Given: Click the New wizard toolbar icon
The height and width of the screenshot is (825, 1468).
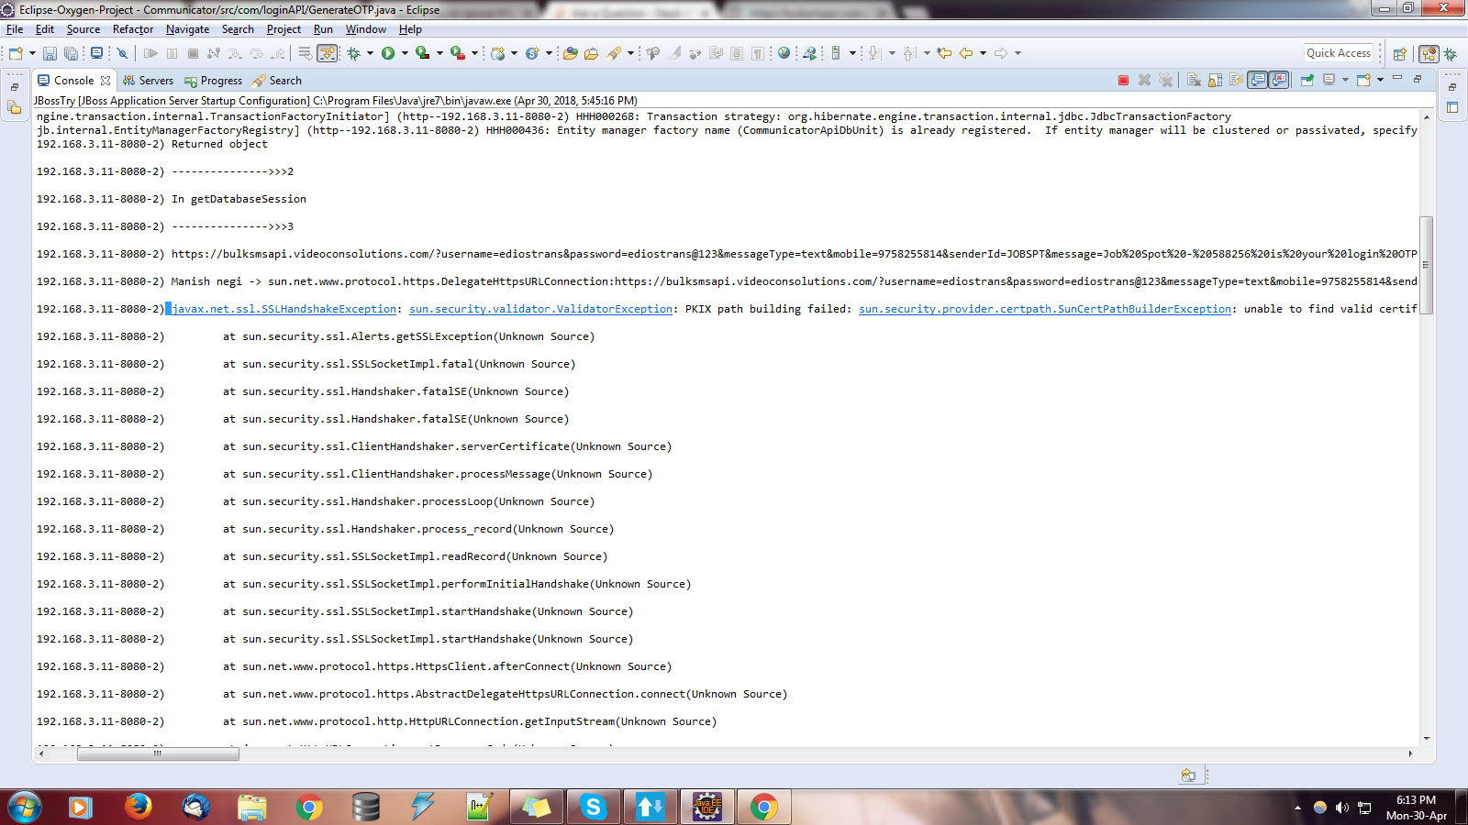Looking at the screenshot, I should (16, 53).
